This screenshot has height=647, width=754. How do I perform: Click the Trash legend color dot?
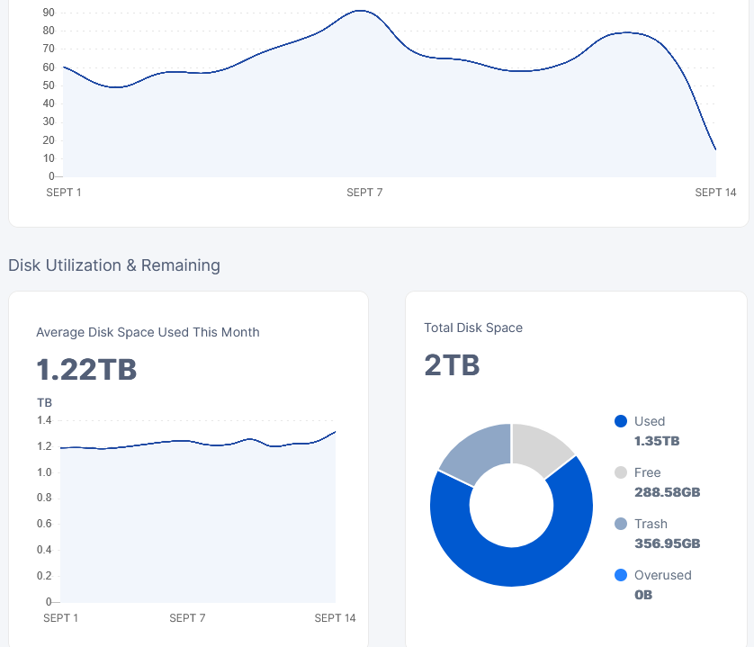(620, 524)
